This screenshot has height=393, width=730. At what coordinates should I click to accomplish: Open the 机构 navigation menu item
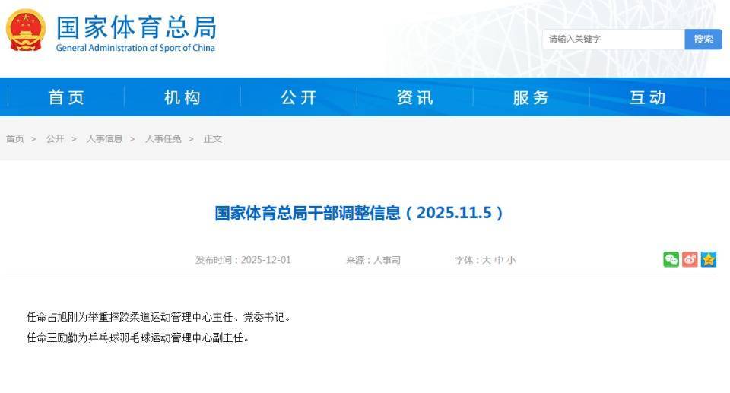pyautogui.click(x=182, y=97)
